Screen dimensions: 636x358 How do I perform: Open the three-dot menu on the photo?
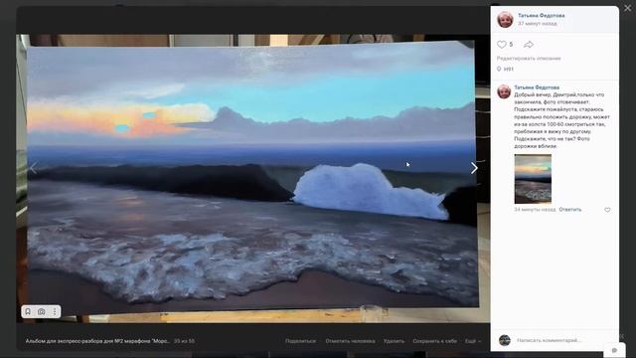pos(55,311)
